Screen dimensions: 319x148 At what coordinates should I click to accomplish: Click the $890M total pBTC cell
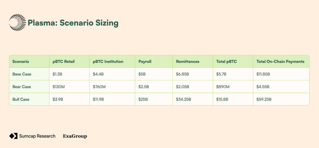pos(223,87)
